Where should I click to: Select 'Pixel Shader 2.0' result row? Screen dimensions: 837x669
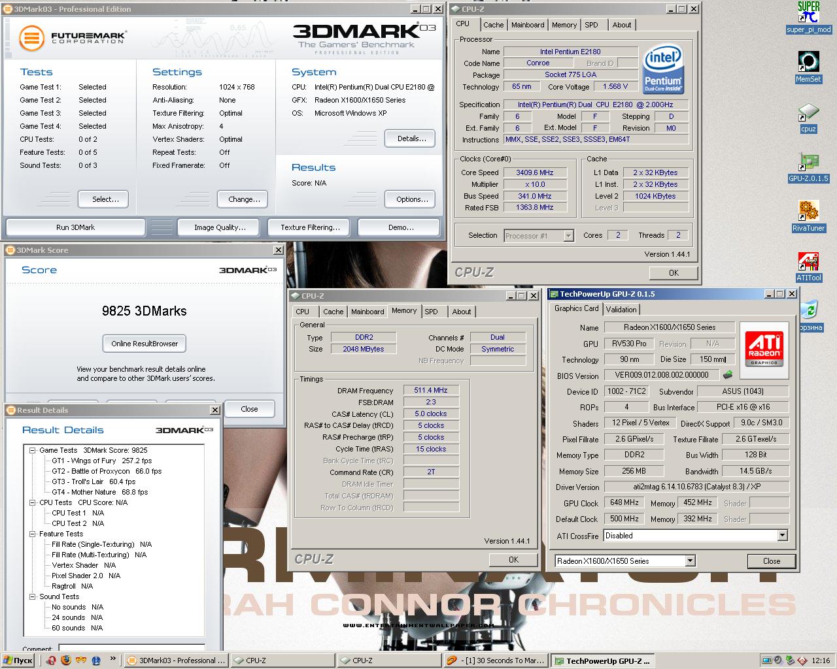click(x=88, y=576)
